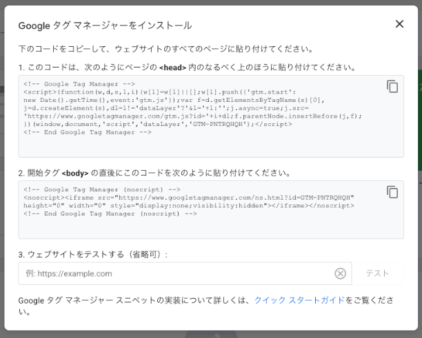Click inside the head script code box
This screenshot has height=338, width=422.
coord(211,116)
